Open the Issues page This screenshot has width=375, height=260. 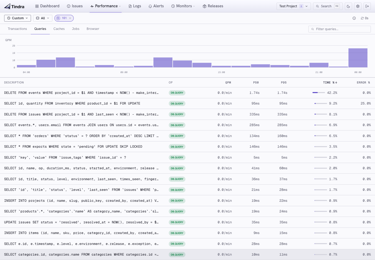[75, 6]
